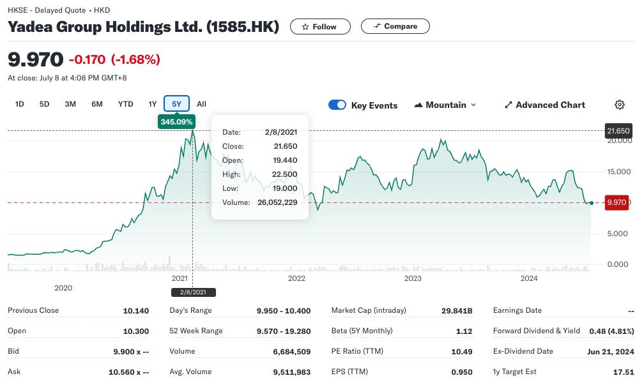The width and height of the screenshot is (644, 385).
Task: Click the 21.650 price label on axis
Action: [x=618, y=131]
